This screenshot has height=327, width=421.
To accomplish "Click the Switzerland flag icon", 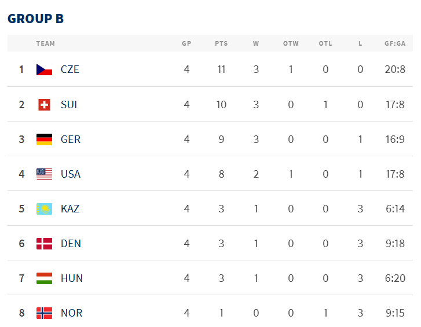I will 45,105.
